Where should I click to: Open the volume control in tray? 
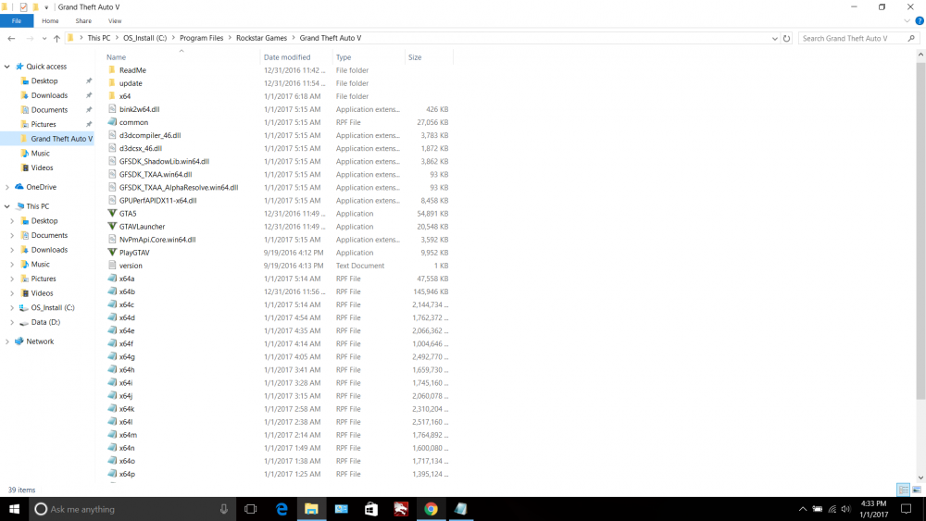click(846, 509)
